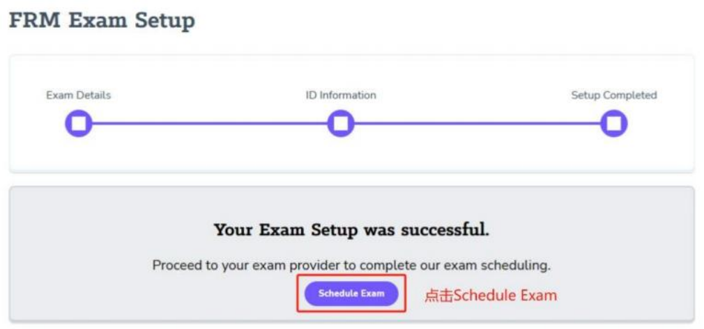The height and width of the screenshot is (329, 704).
Task: Open the ID Information step label
Action: point(340,95)
